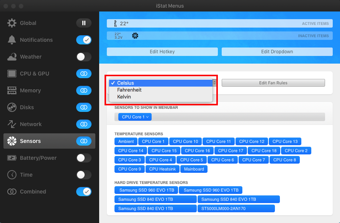
Task: Open the Battery/Power section
Action: [49, 158]
